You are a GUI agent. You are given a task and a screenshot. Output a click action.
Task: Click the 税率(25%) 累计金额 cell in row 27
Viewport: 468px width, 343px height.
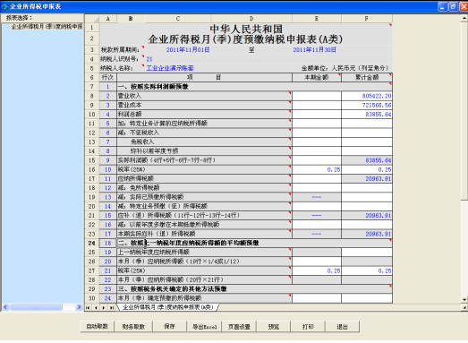(367, 270)
